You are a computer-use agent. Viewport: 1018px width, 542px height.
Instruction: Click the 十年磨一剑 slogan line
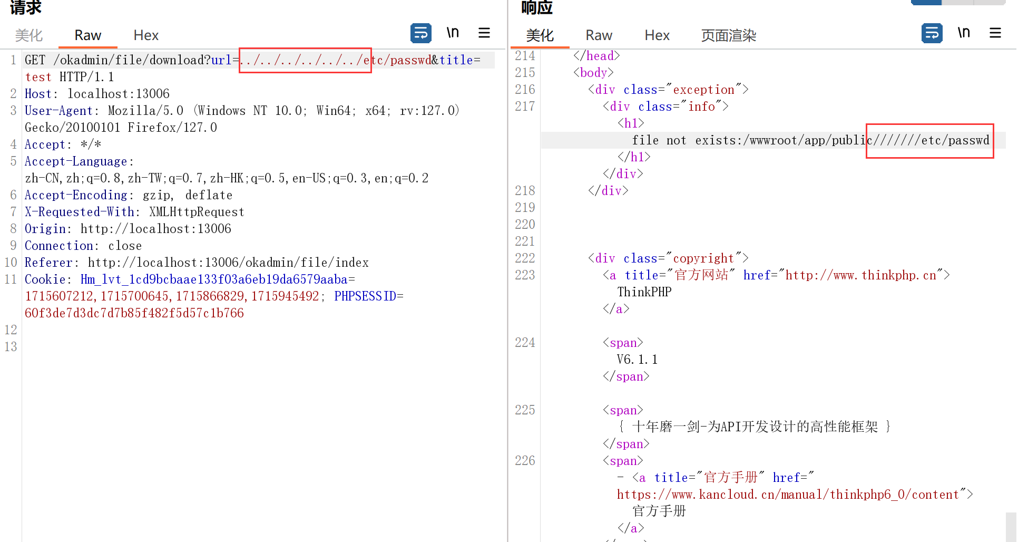pos(755,427)
